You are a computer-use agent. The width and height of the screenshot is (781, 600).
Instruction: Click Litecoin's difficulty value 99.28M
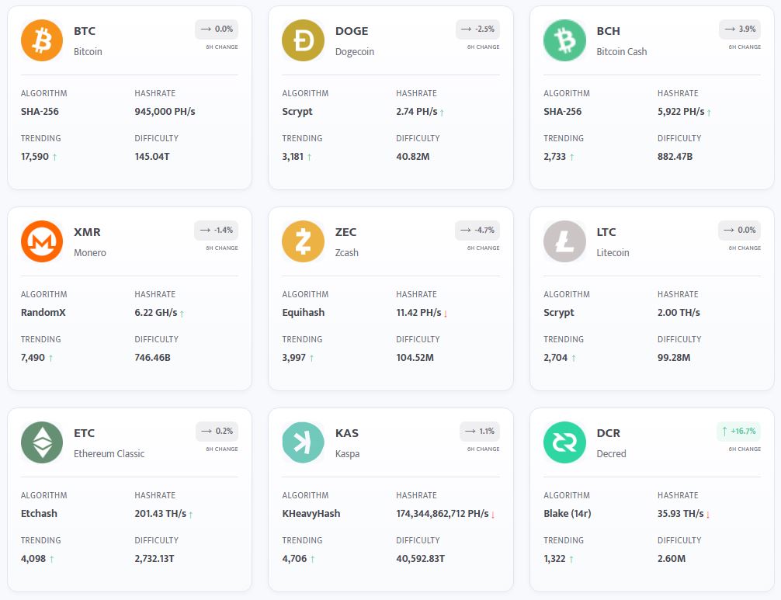coord(674,357)
